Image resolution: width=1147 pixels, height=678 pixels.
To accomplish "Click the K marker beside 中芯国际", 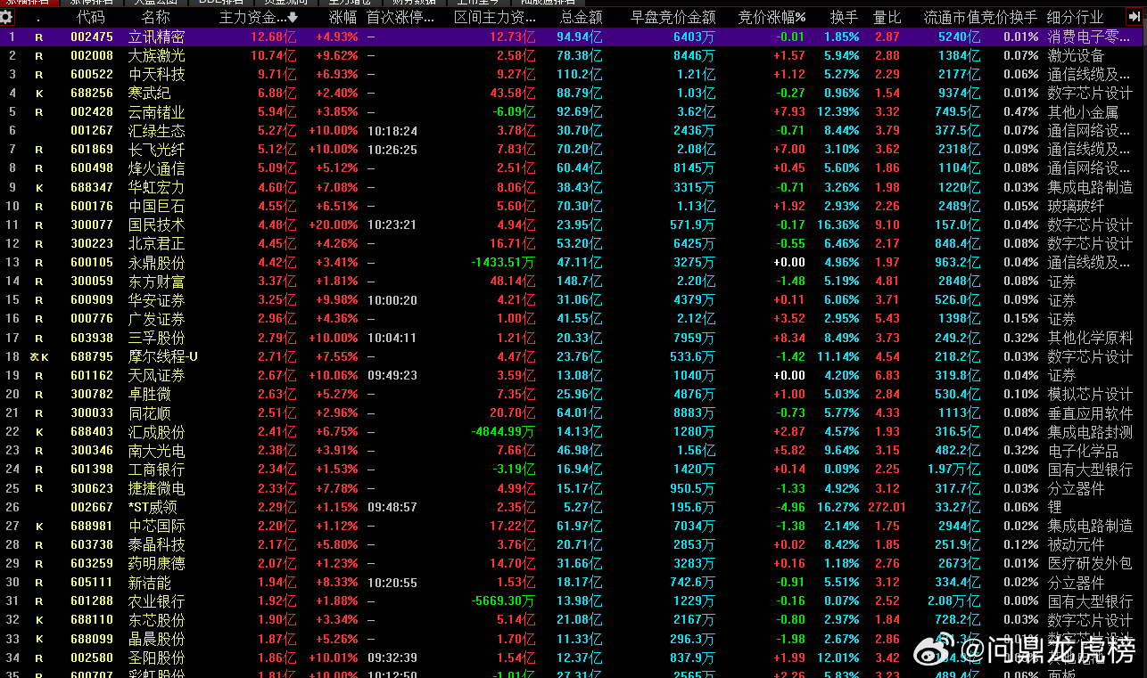I will 38,526.
